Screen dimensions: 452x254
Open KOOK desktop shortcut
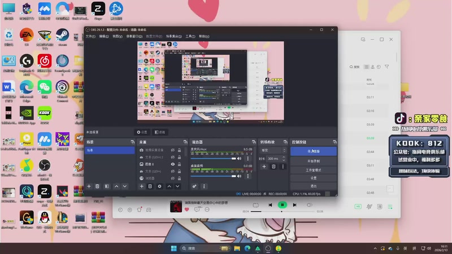45,115
